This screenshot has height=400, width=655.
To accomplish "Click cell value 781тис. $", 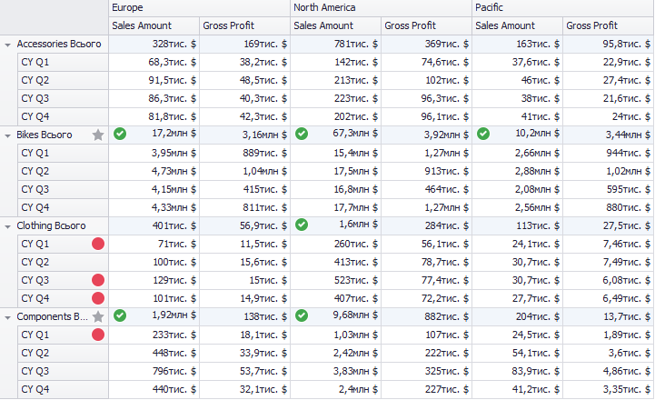I will coord(356,44).
